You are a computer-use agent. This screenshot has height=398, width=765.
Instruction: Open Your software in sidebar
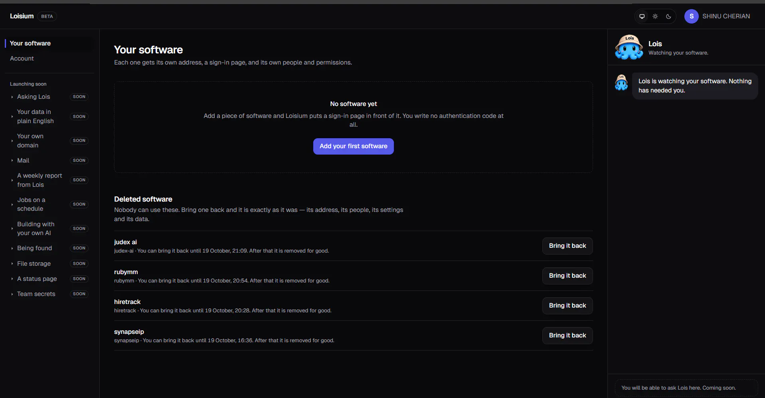pos(49,43)
